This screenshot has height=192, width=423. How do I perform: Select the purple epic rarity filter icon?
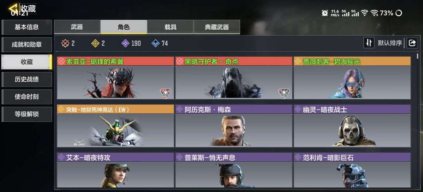click(125, 43)
